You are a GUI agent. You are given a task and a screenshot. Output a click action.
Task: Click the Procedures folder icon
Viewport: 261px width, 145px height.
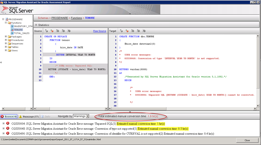9,40
